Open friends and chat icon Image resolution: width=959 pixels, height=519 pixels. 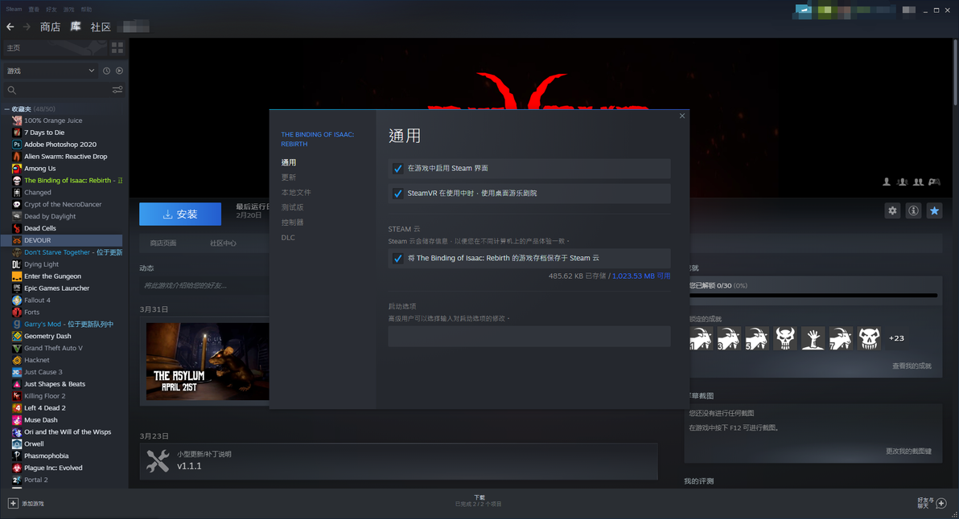(x=941, y=503)
